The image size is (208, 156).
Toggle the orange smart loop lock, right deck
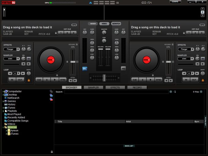click(203, 80)
